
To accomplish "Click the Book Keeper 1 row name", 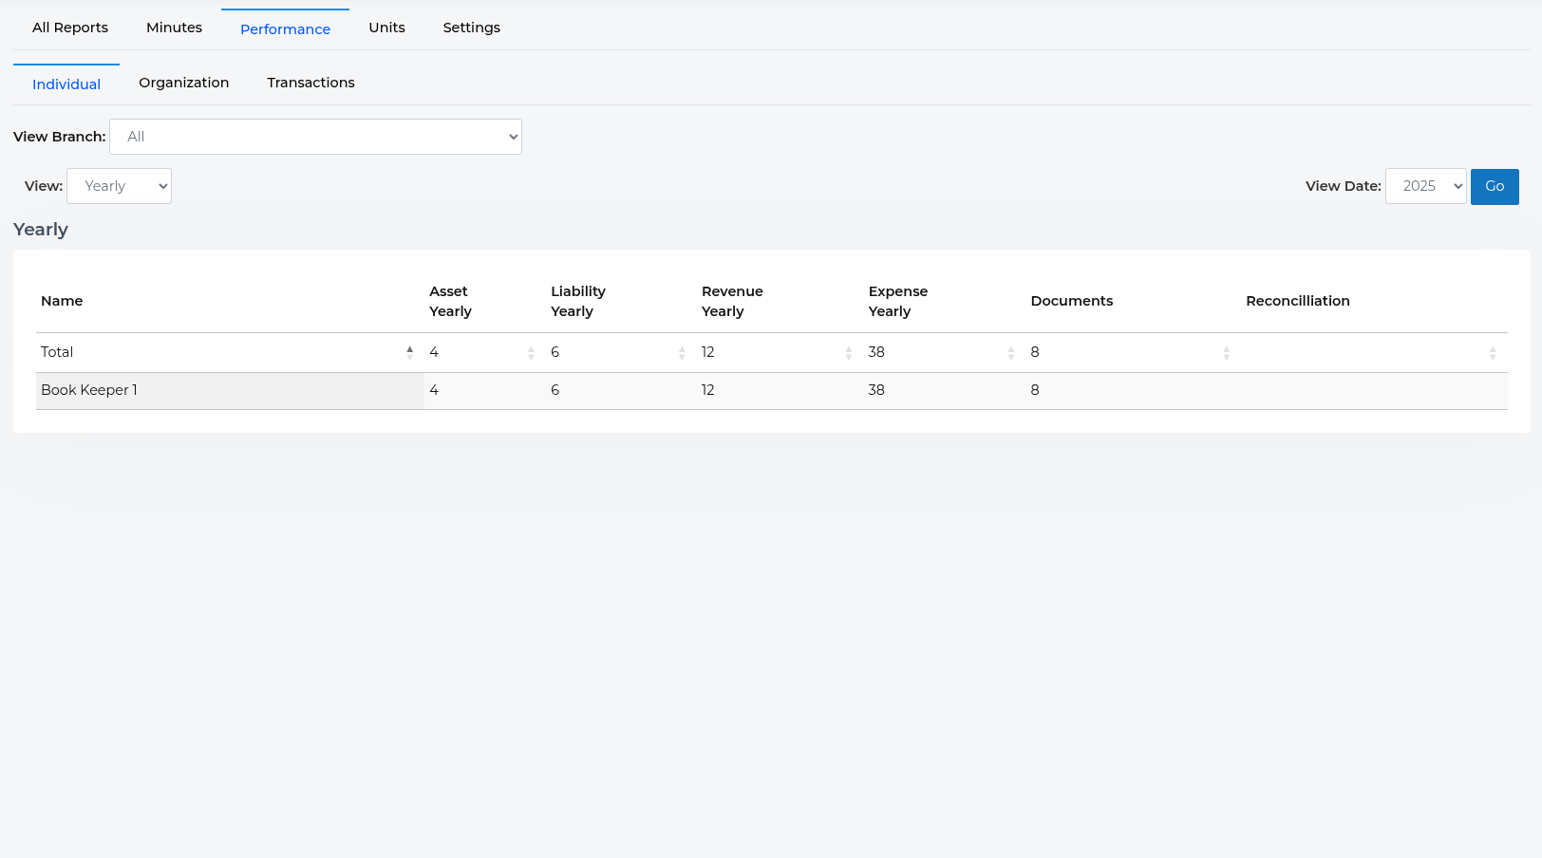I will (89, 390).
